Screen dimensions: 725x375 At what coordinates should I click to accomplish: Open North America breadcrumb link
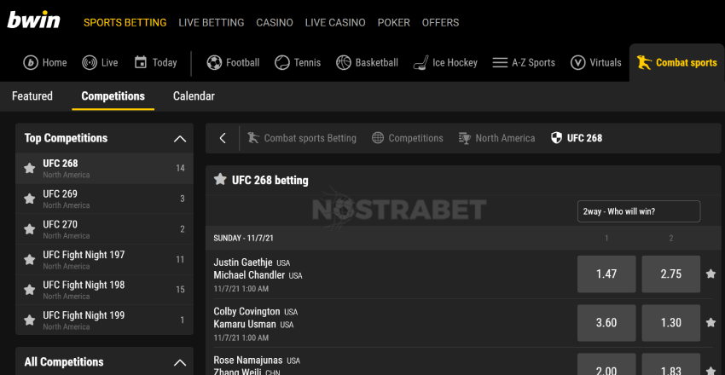pyautogui.click(x=505, y=138)
